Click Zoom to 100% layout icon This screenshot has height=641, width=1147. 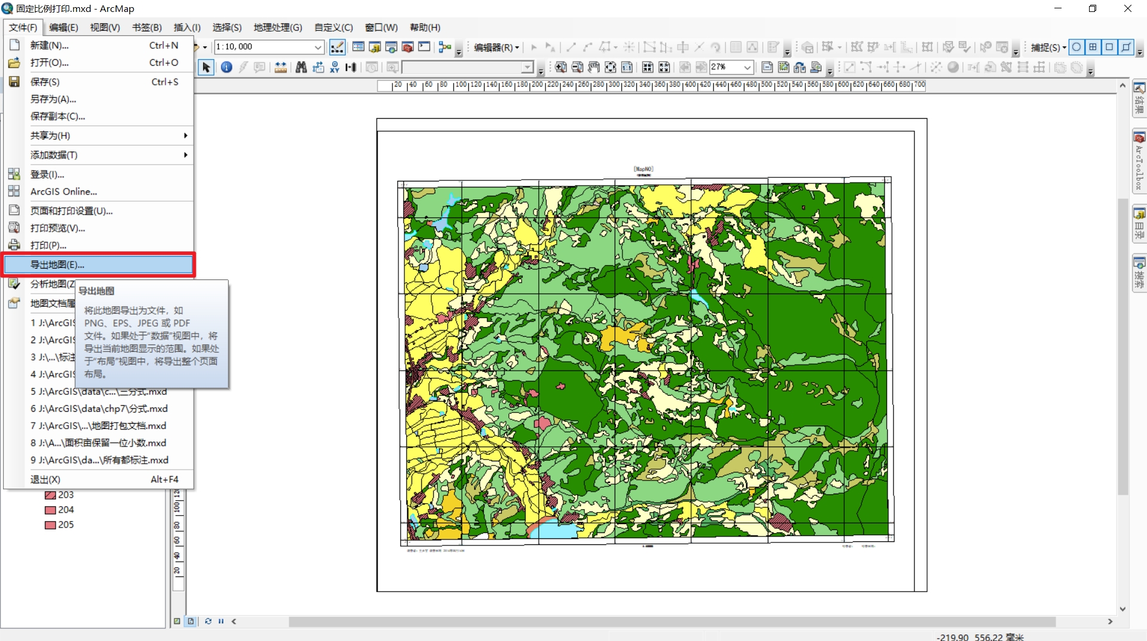click(627, 67)
